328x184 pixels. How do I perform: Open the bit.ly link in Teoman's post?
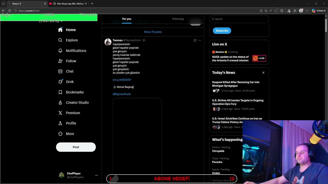tap(122, 80)
